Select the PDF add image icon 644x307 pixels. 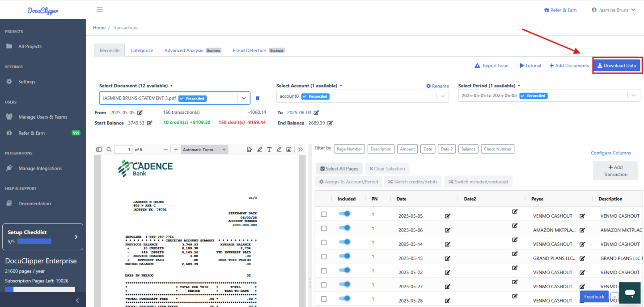coord(289,149)
